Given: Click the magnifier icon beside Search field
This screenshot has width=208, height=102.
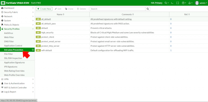Looking at the screenshot, I should (x=148, y=9).
